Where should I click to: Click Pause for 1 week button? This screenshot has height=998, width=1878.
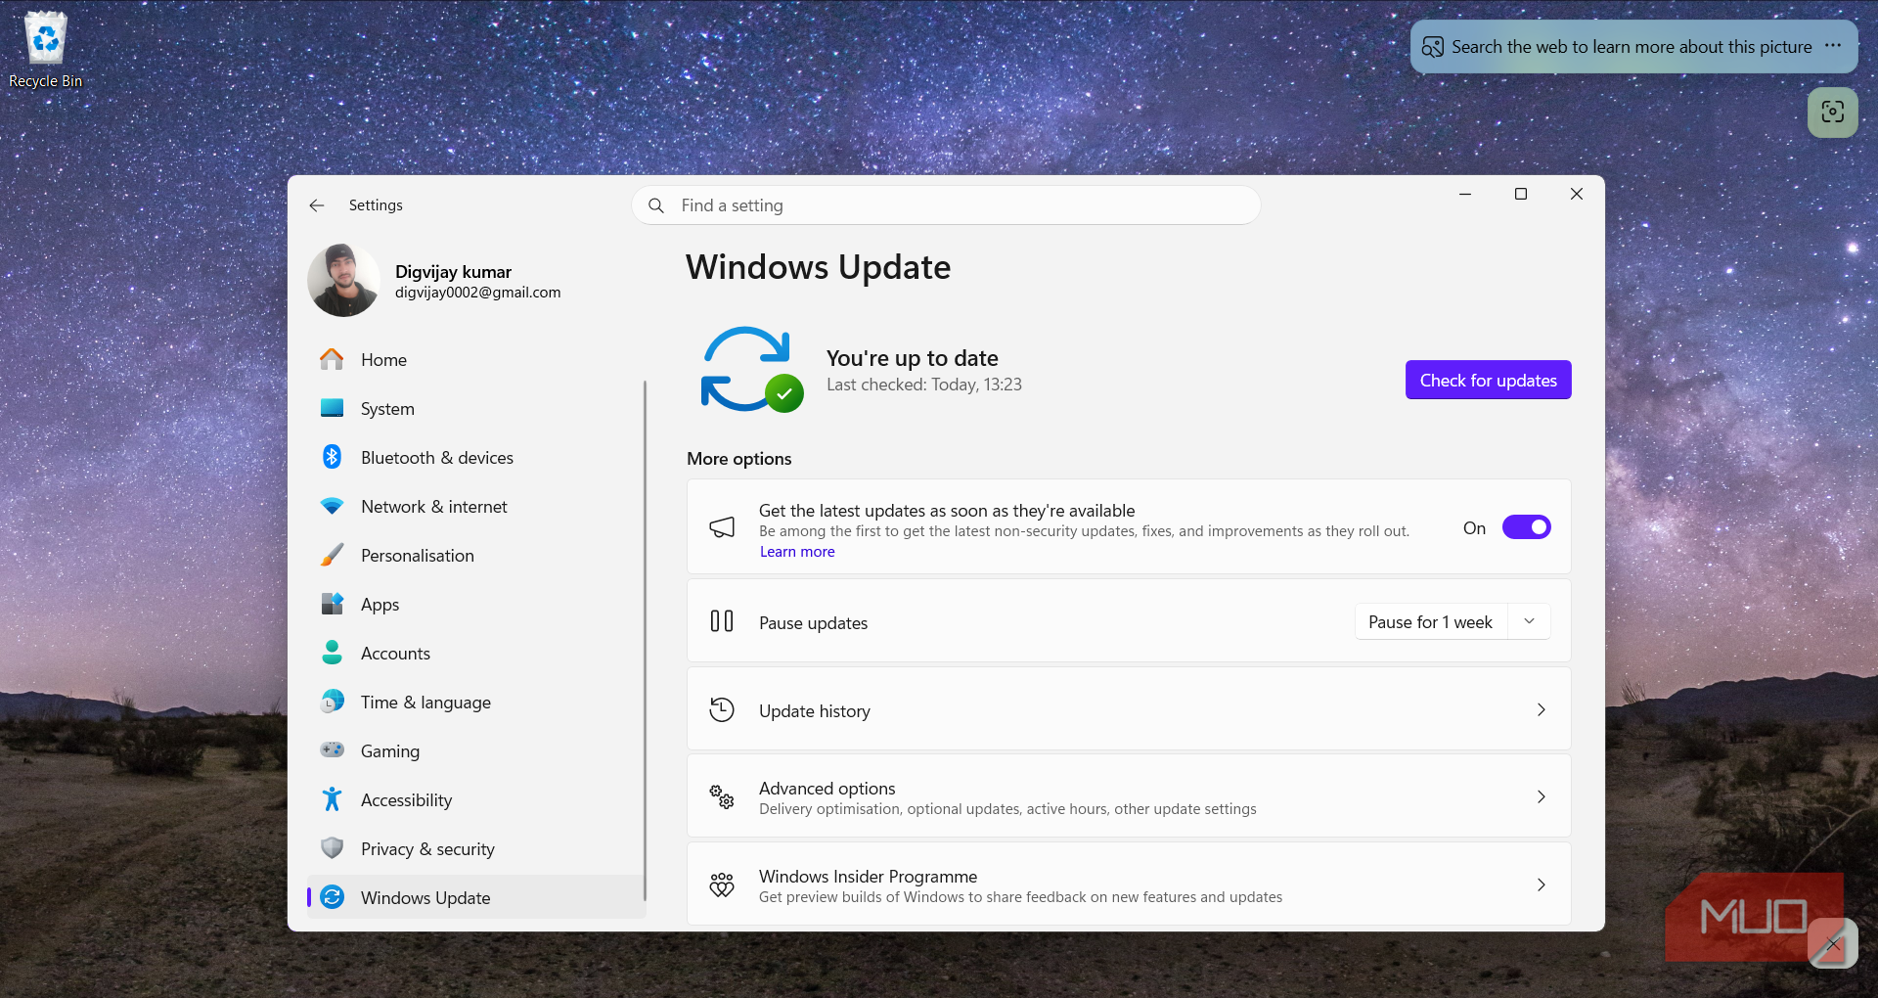coord(1430,621)
